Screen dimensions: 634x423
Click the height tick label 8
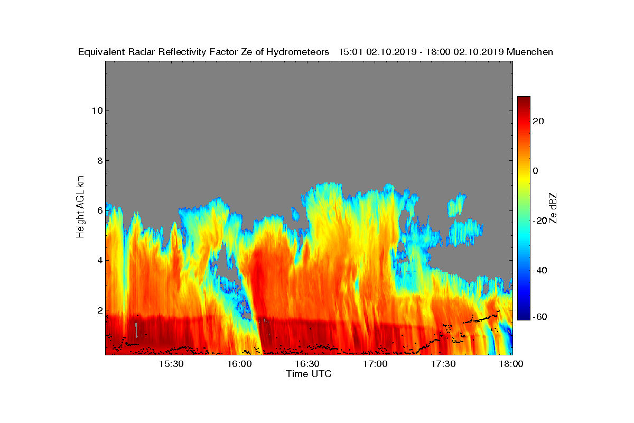(99, 161)
